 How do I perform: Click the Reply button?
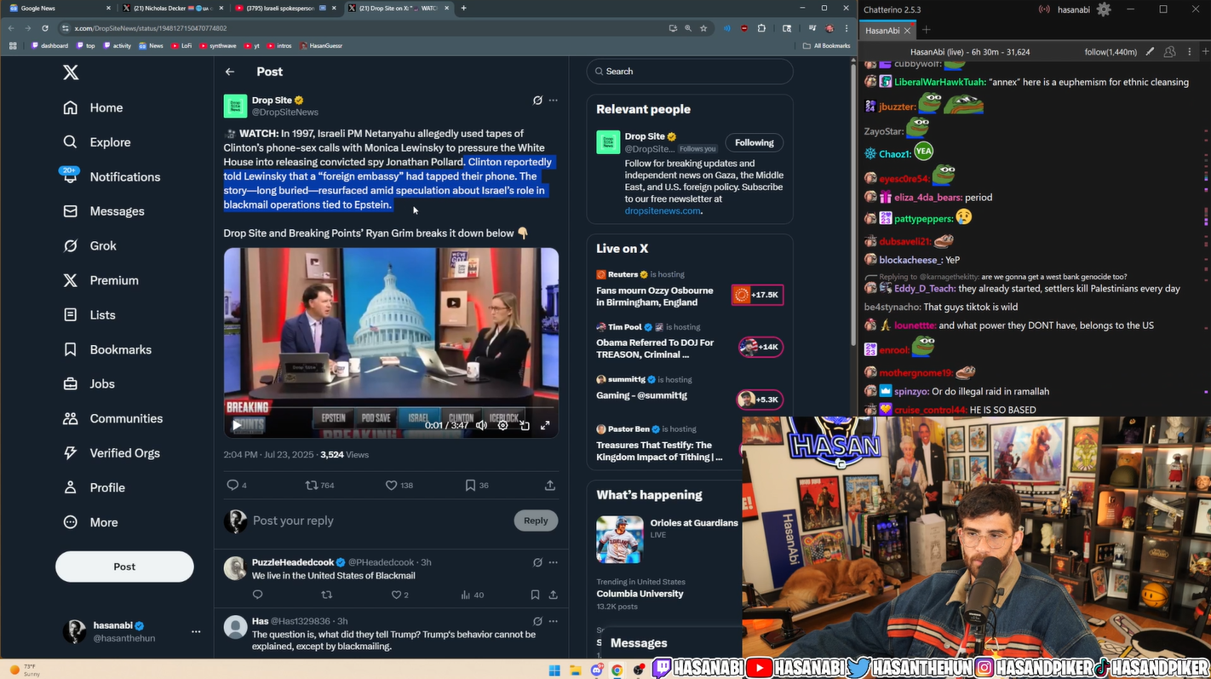pyautogui.click(x=536, y=521)
